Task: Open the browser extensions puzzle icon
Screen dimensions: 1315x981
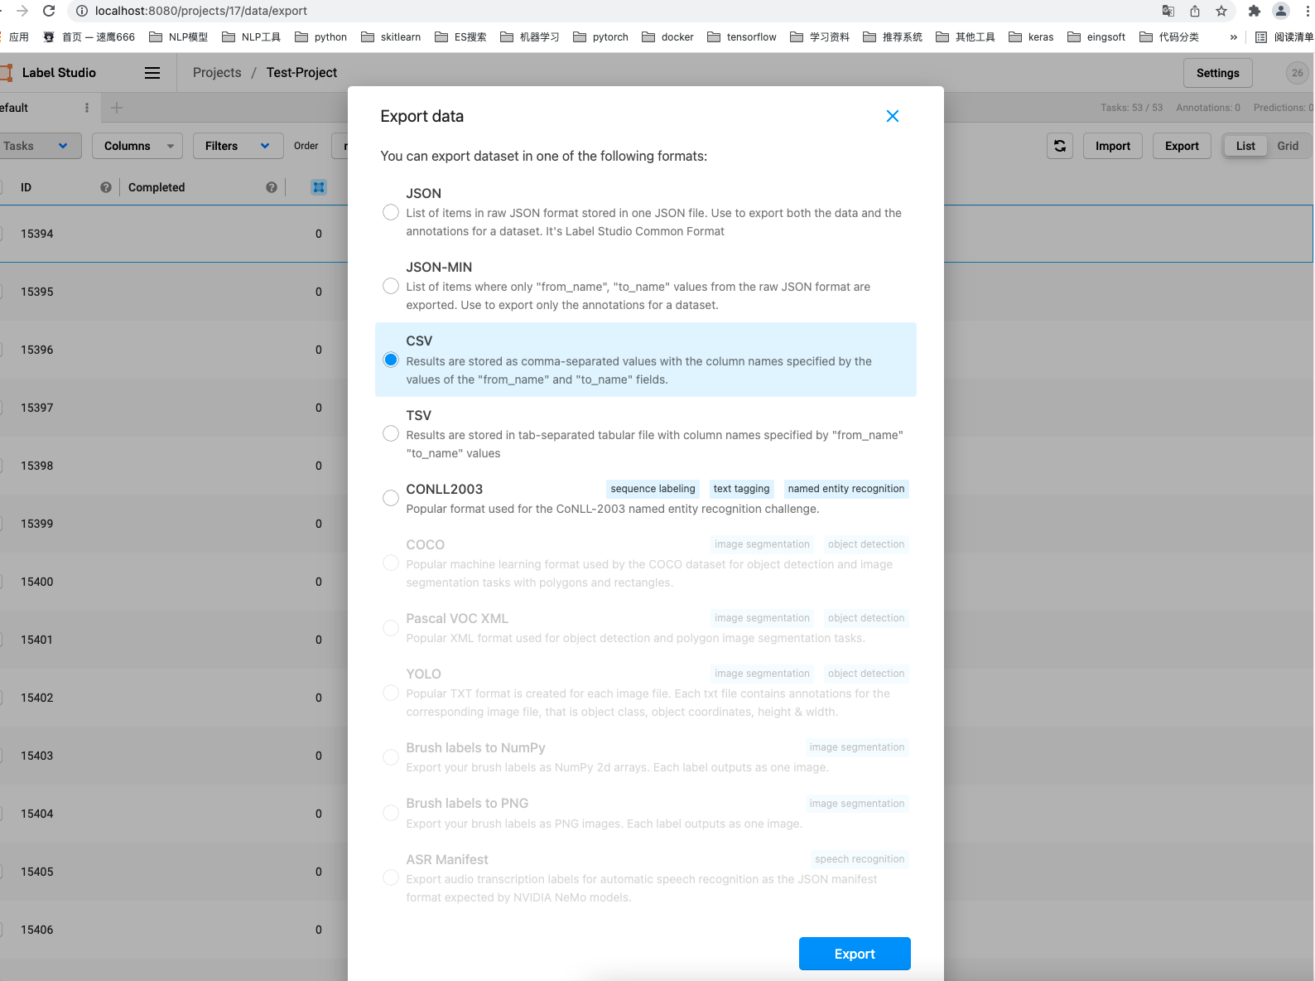Action: point(1255,11)
